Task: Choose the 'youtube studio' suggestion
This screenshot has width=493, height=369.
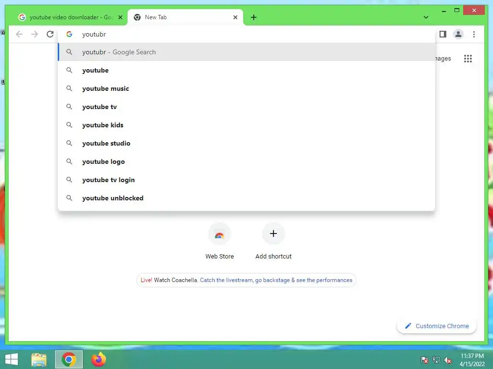Action: pyautogui.click(x=246, y=143)
